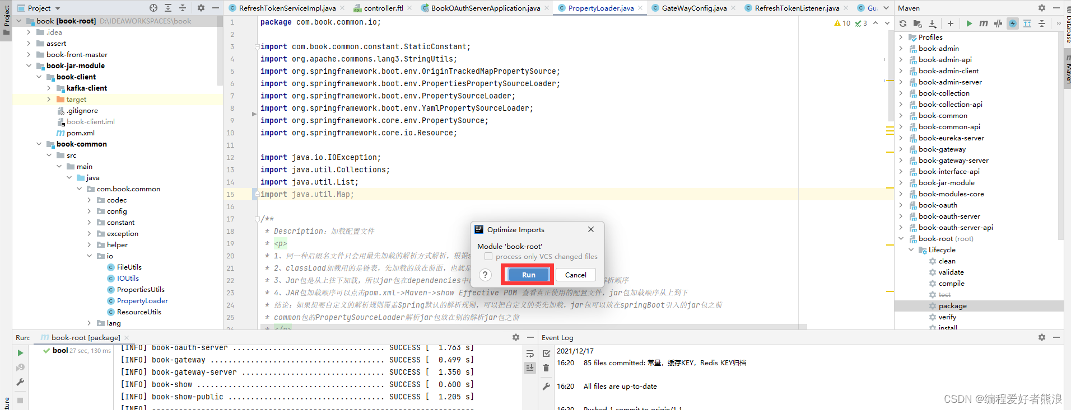Stop the running process icon
Viewport: 1071px width, 410px height.
pos(20,400)
